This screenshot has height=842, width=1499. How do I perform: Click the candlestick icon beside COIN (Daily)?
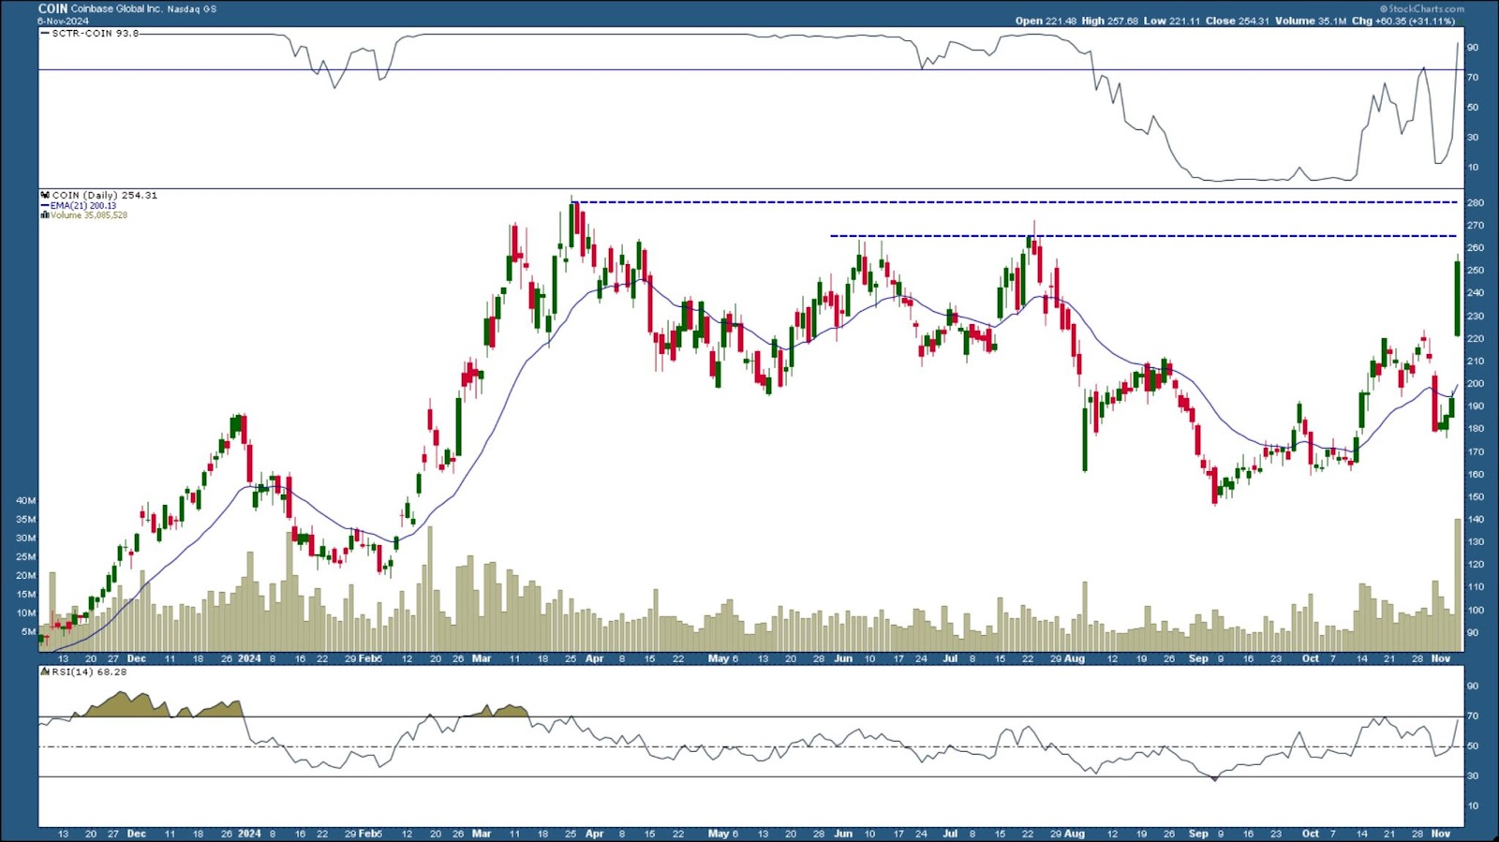45,196
